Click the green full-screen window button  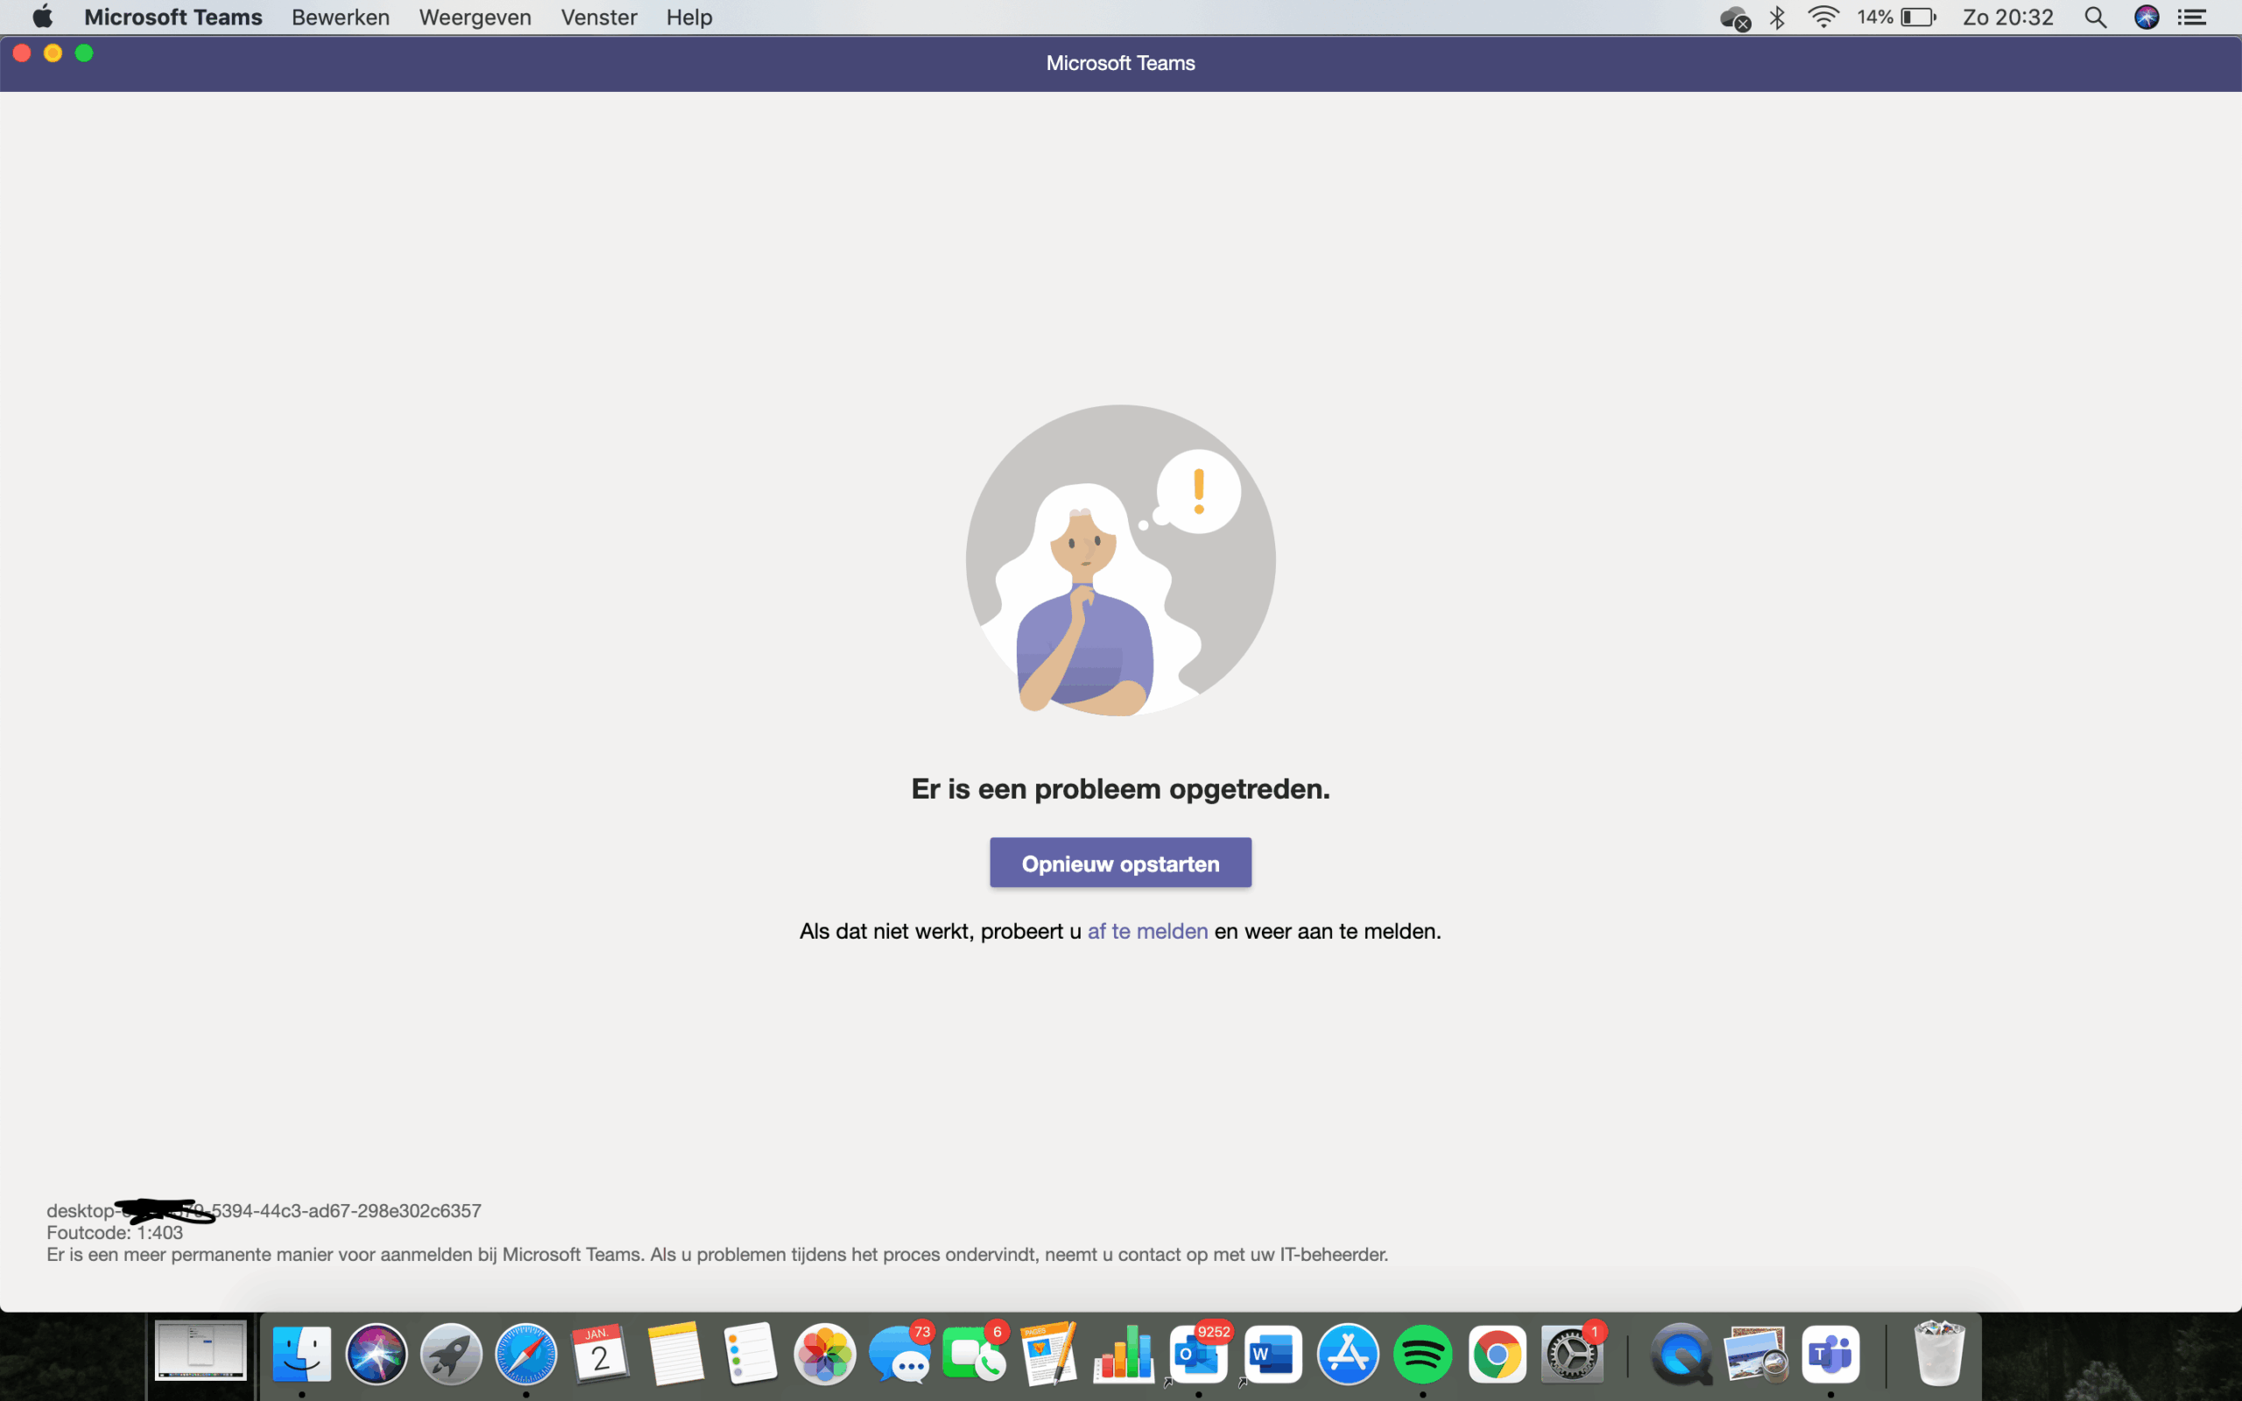[x=84, y=53]
